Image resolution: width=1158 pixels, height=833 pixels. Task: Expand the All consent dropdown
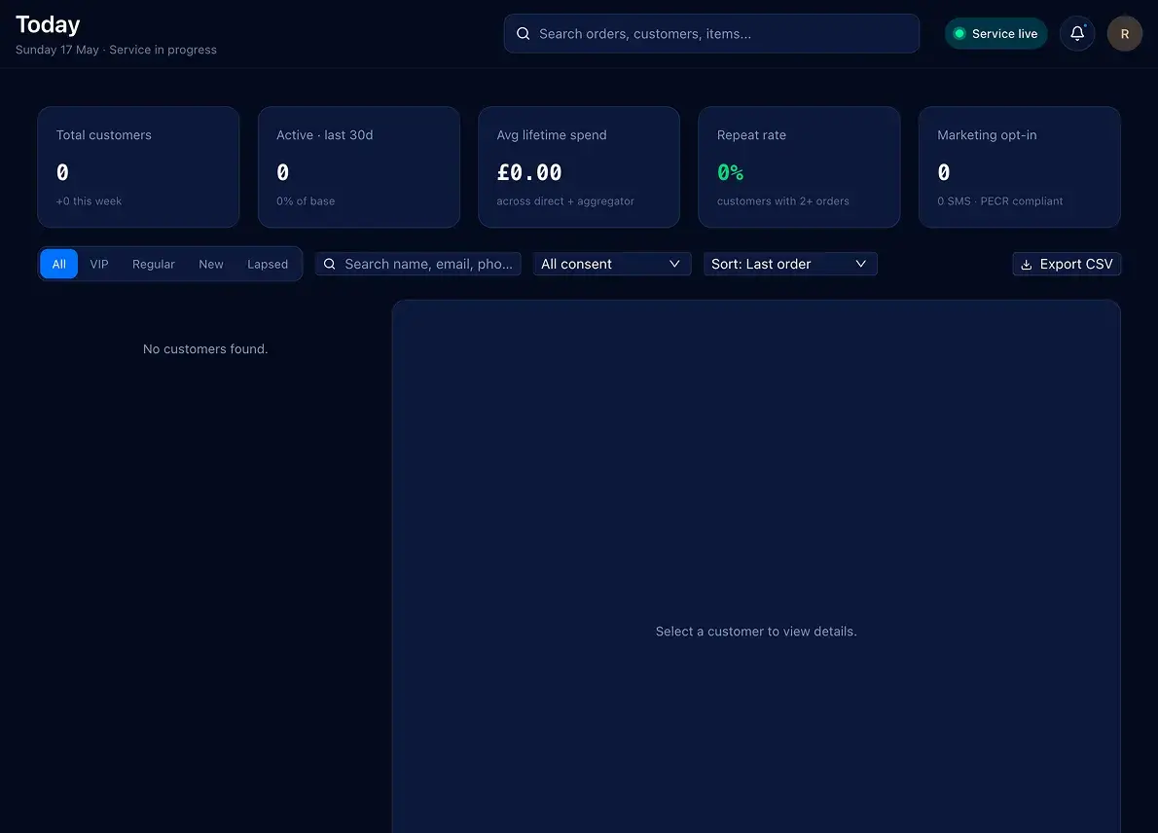[611, 264]
